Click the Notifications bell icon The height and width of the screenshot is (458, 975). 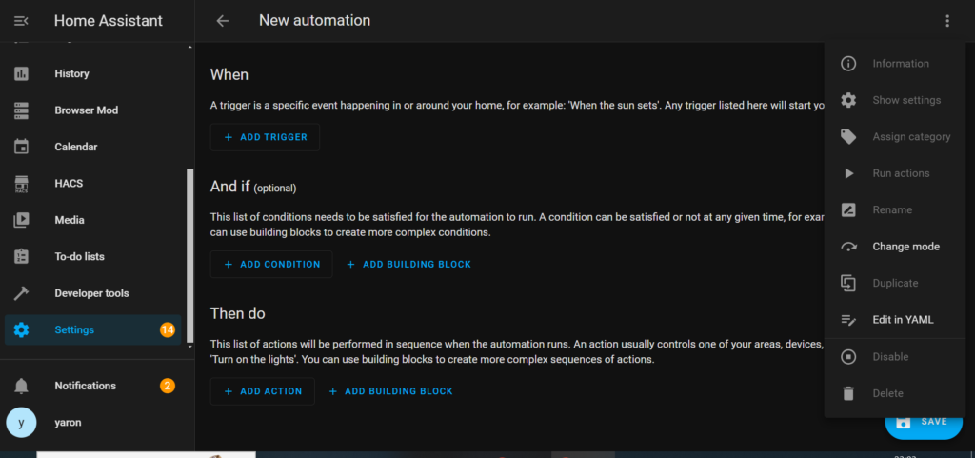pyautogui.click(x=21, y=386)
